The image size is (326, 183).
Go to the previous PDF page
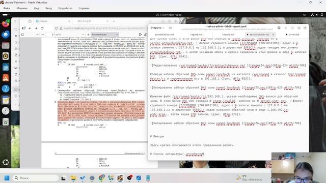pos(37,35)
